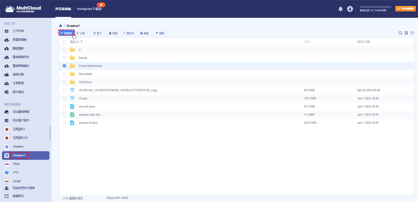Open 分享管理 in the sidebar
Screen dimensions: 418x202
pyautogui.click(x=18, y=83)
